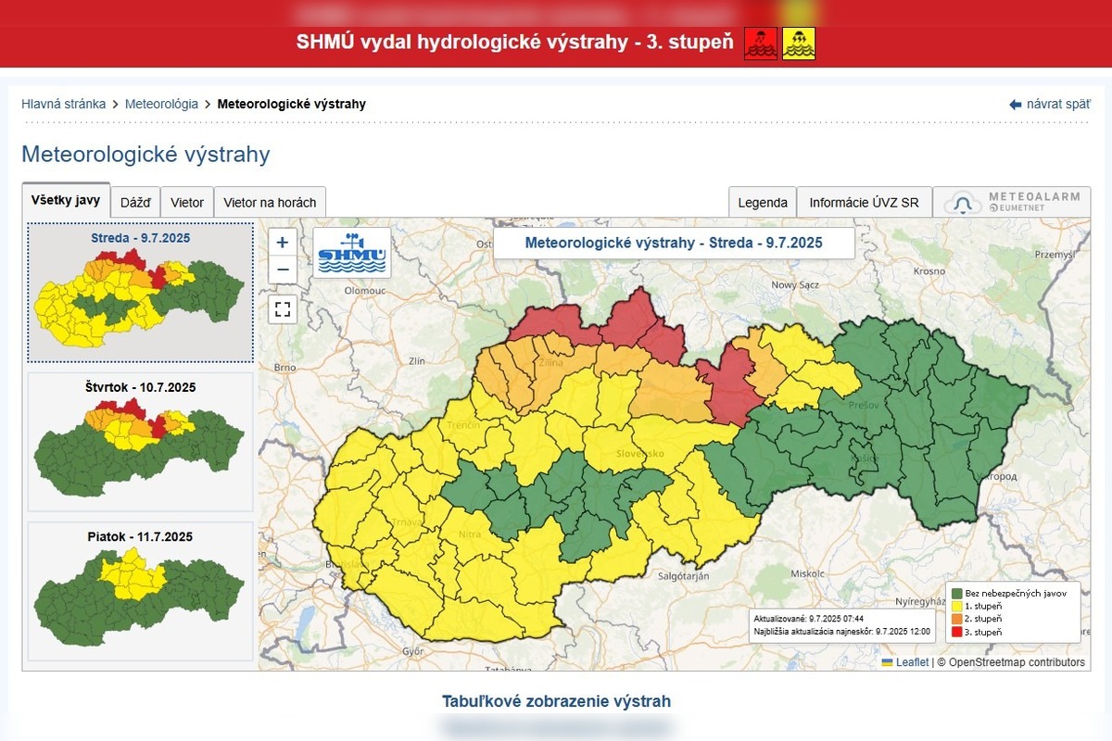Open the Vietor na horách tab
The height and width of the screenshot is (741, 1112).
270,203
